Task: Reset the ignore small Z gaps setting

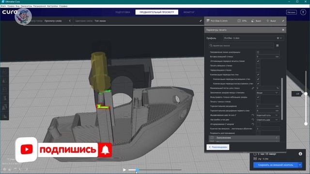Action: point(253,124)
